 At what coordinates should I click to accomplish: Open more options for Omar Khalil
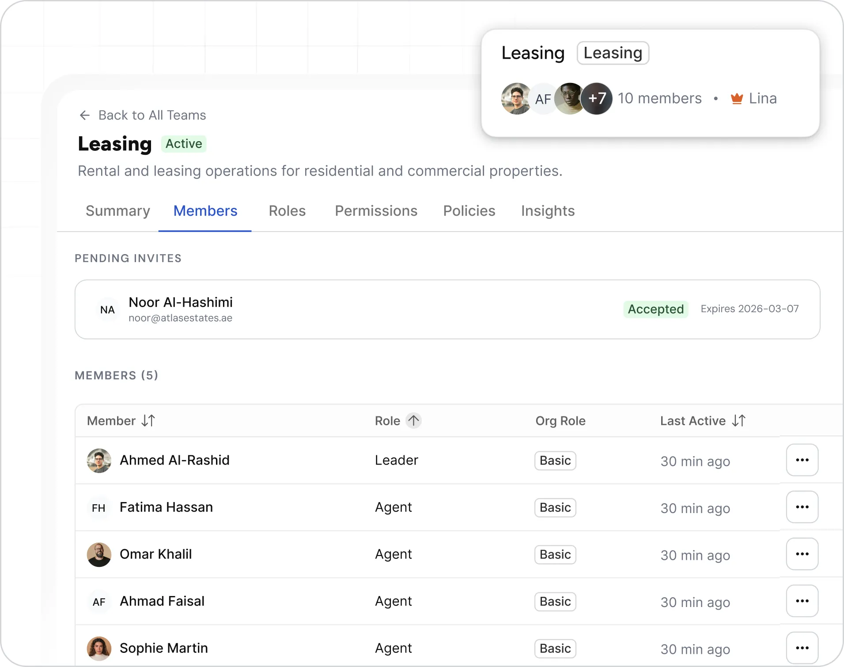click(x=802, y=554)
